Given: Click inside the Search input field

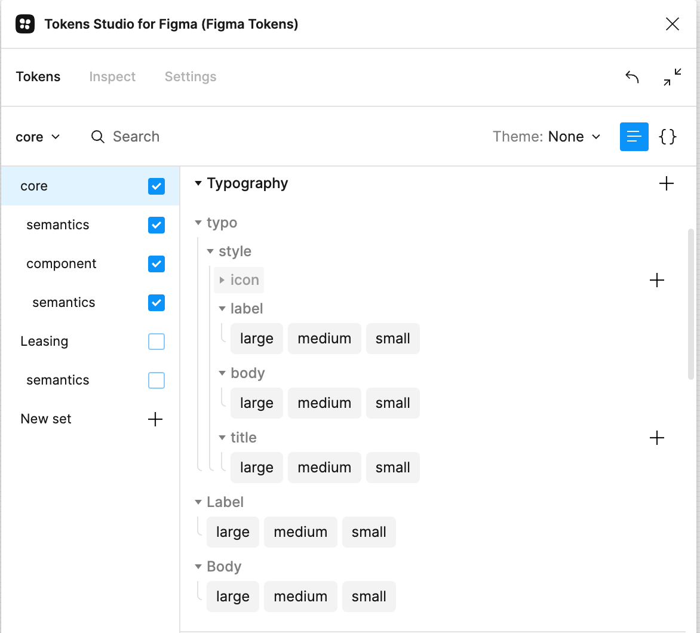Looking at the screenshot, I should point(136,137).
